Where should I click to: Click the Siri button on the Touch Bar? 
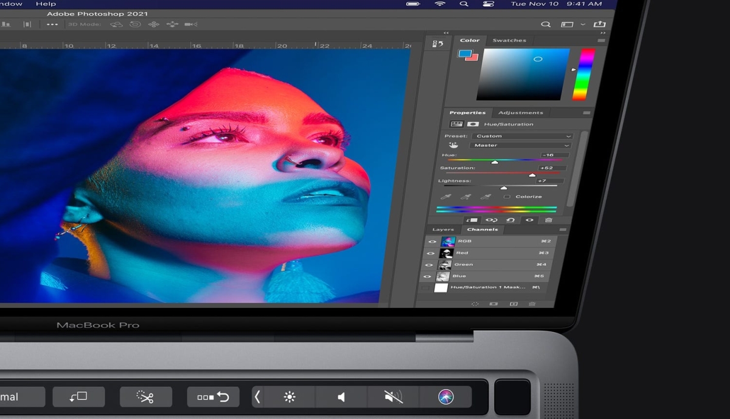tap(446, 397)
